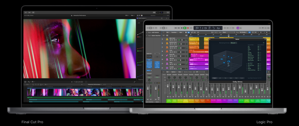Select the Custom view tab in Dolby Atmos
The height and width of the screenshot is (126, 299).
click(x=242, y=78)
